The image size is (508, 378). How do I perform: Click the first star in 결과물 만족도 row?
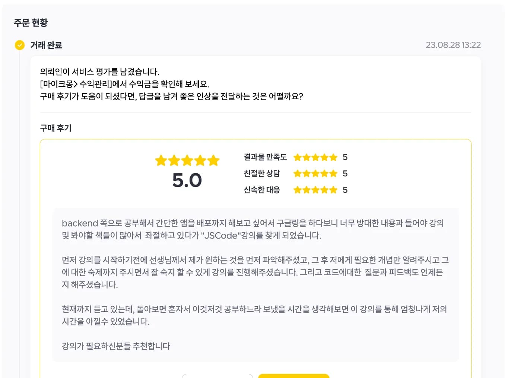coord(297,157)
